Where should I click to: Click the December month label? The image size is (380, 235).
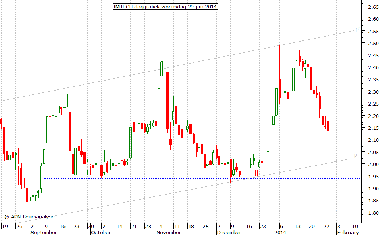pos(229,232)
